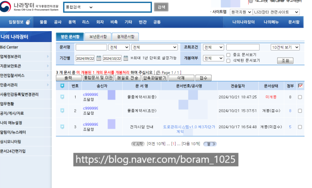Open the 조회조건 전체 dropdown
Image resolution: width=312 pixels, height=188 pixels.
tap(213, 47)
